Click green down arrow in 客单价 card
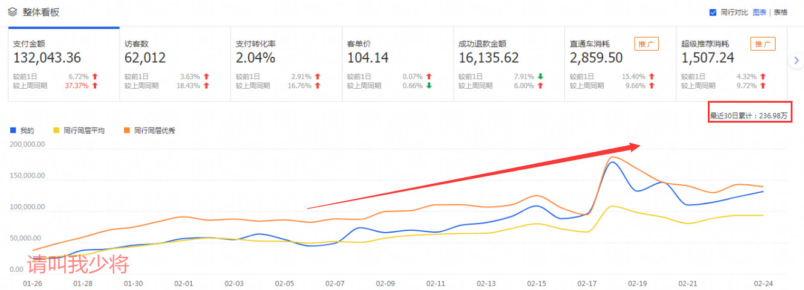 429,86
